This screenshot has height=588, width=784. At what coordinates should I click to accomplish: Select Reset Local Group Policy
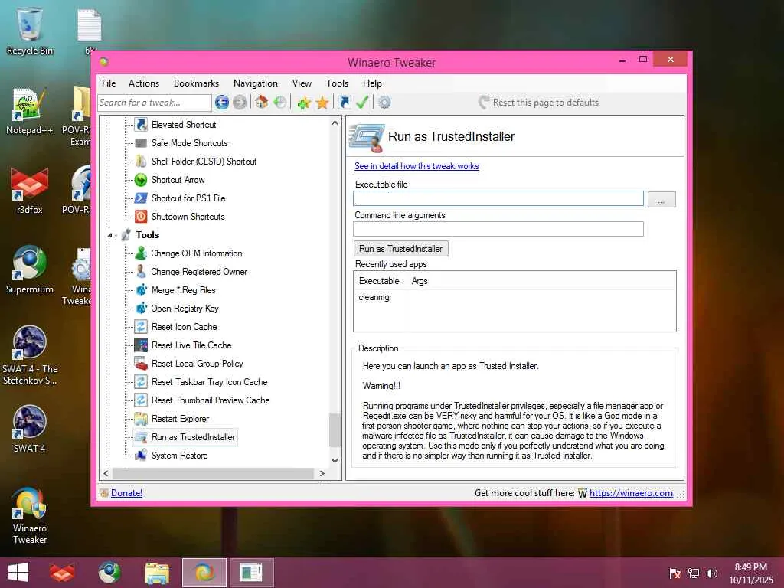tap(197, 364)
